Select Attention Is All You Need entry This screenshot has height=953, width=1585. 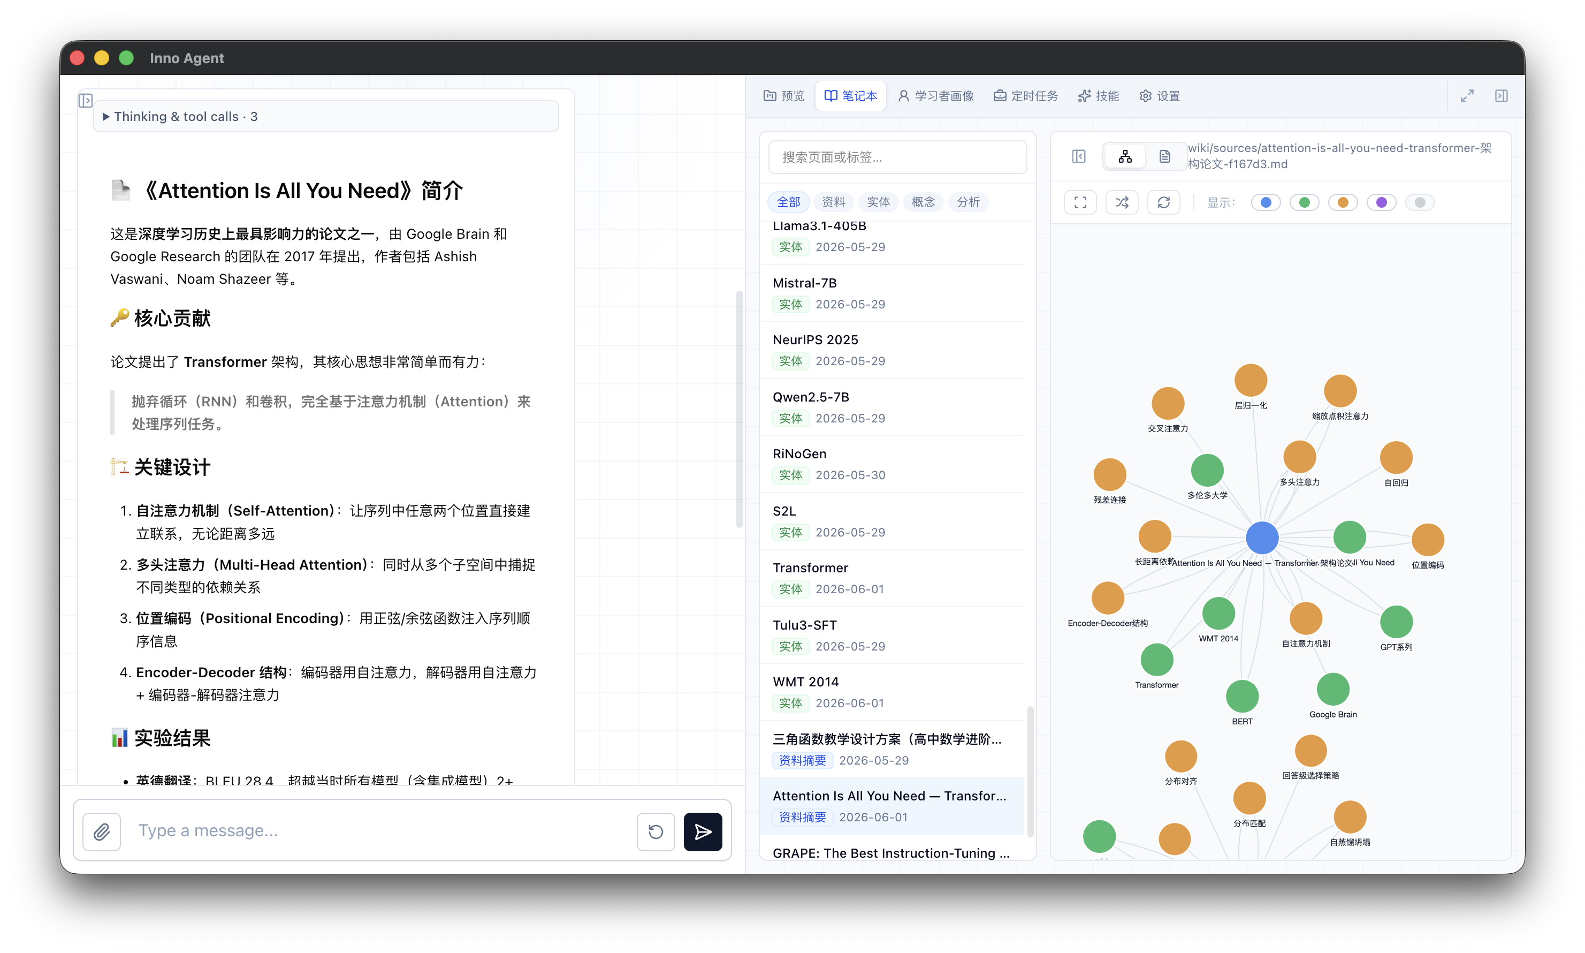[x=892, y=806]
